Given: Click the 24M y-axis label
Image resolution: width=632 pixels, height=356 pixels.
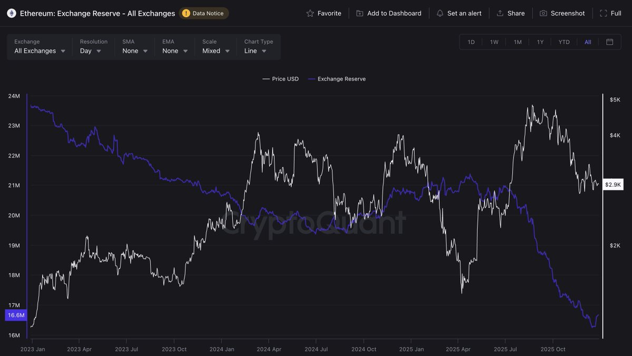Looking at the screenshot, I should point(14,96).
